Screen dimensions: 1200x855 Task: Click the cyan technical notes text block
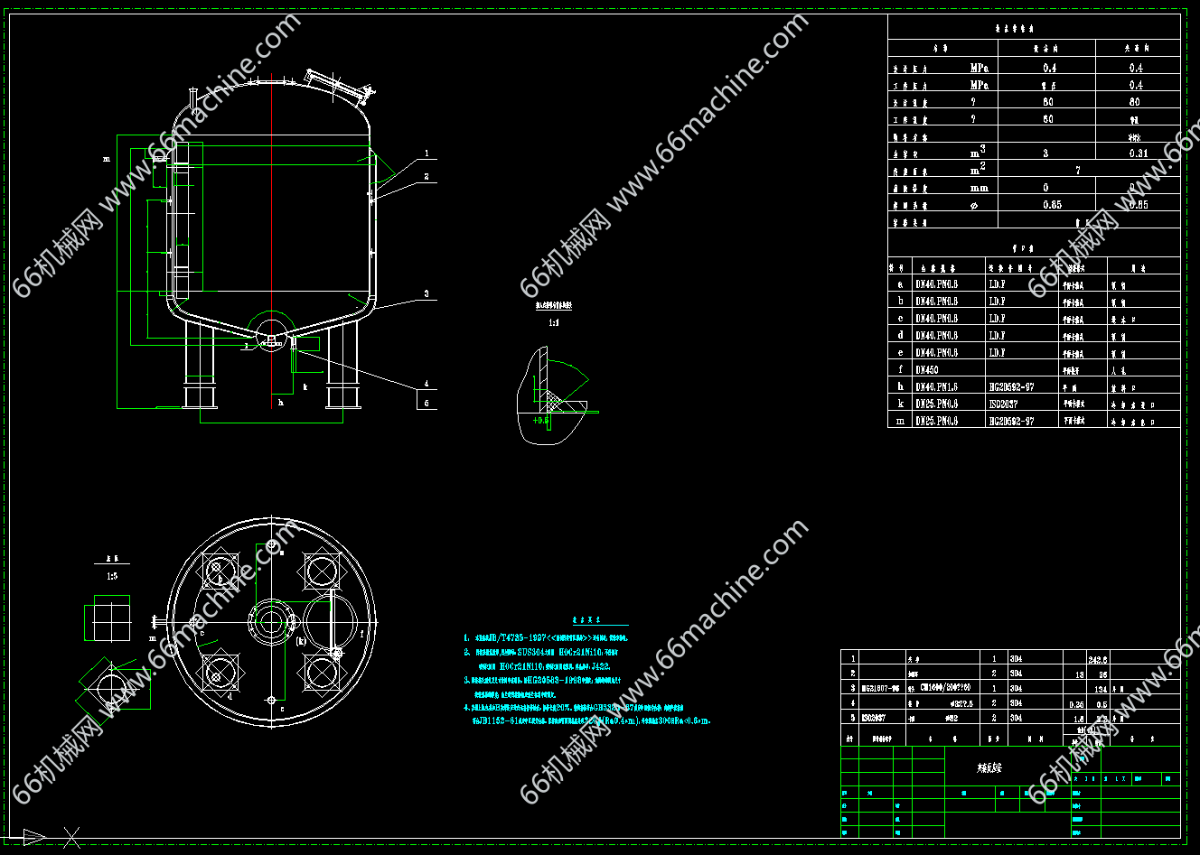tap(586, 679)
